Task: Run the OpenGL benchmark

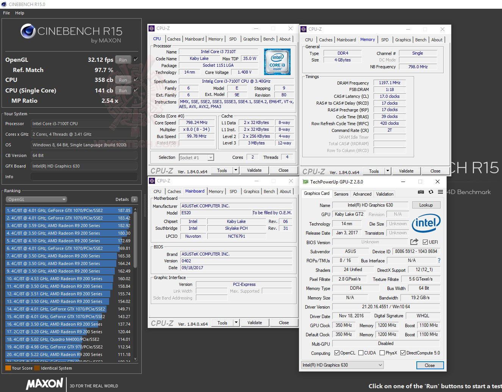Action: [x=123, y=60]
